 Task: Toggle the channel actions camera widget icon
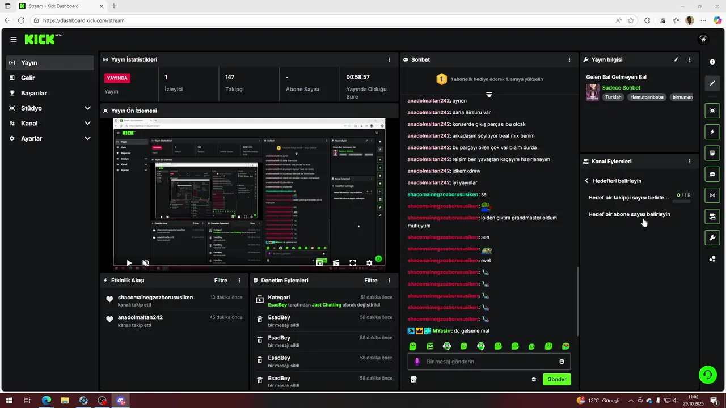[712, 216]
